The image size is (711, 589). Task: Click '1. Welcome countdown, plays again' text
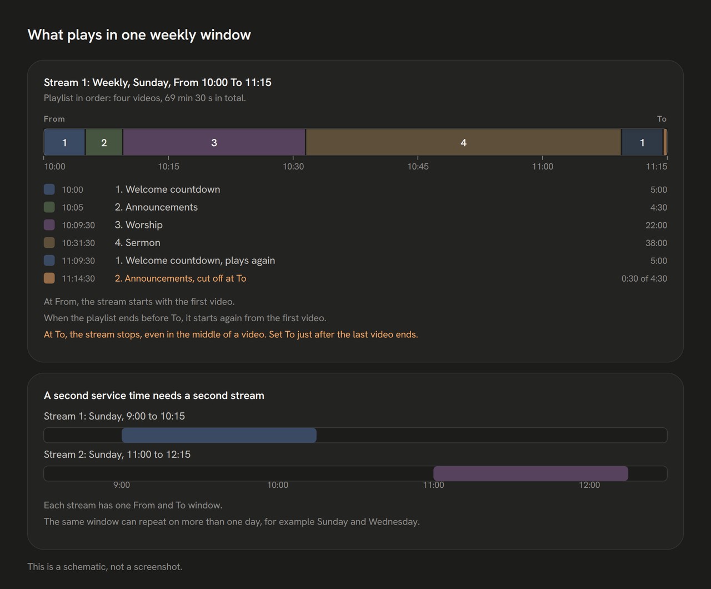(195, 261)
